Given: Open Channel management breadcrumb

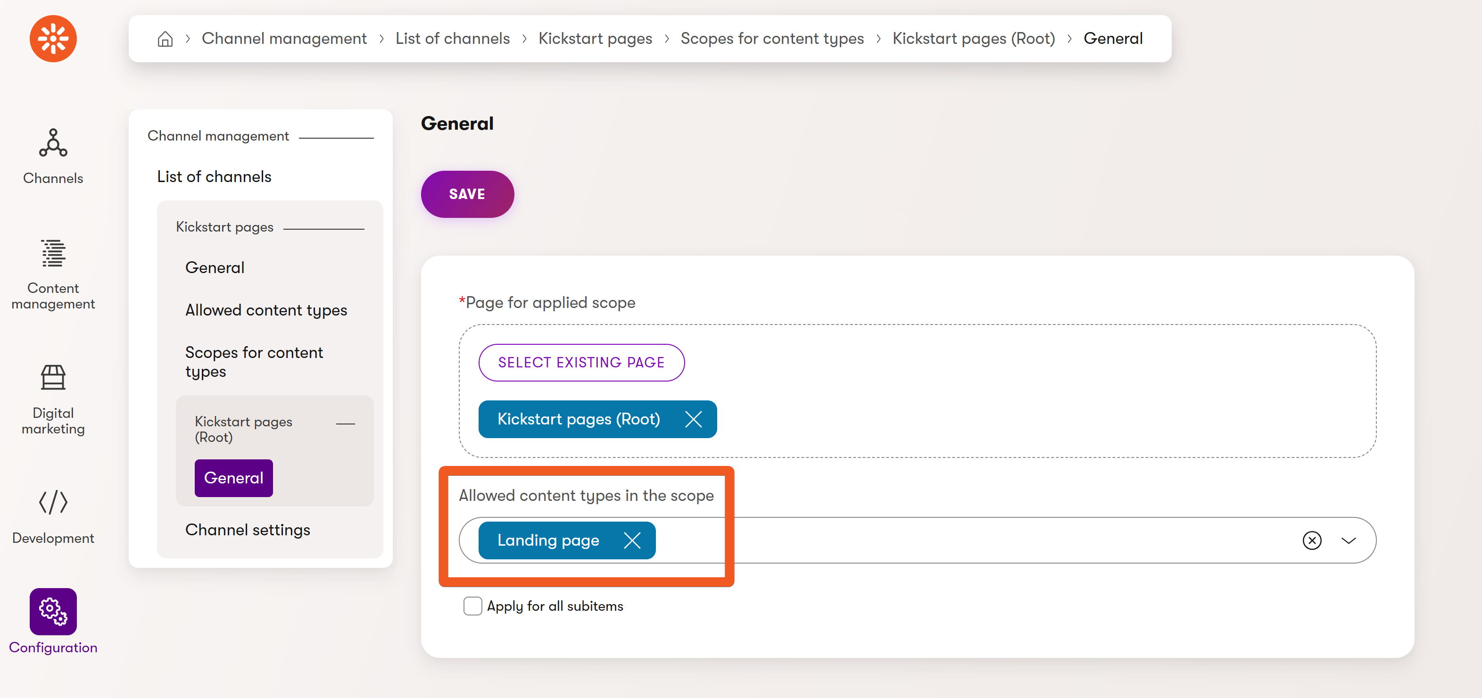Looking at the screenshot, I should (284, 39).
